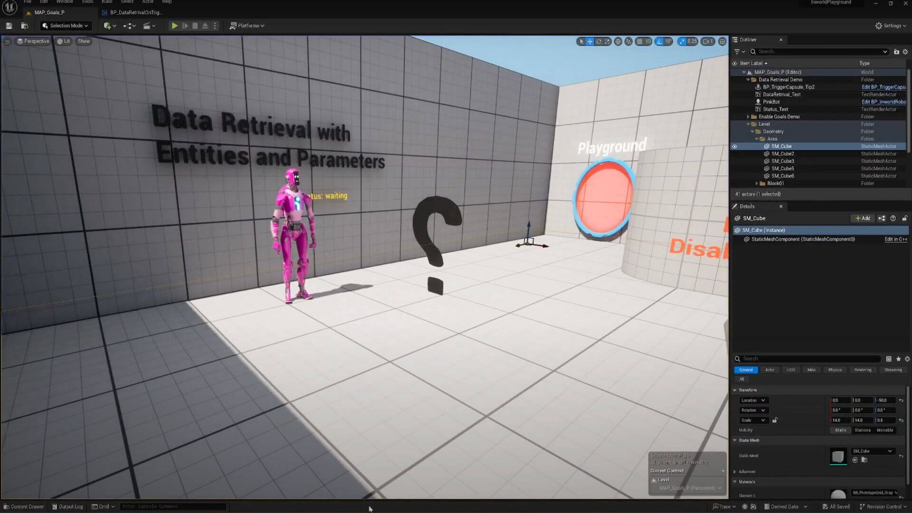This screenshot has width=912, height=513.
Task: Click the Eject button in play controls
Action: coord(205,26)
